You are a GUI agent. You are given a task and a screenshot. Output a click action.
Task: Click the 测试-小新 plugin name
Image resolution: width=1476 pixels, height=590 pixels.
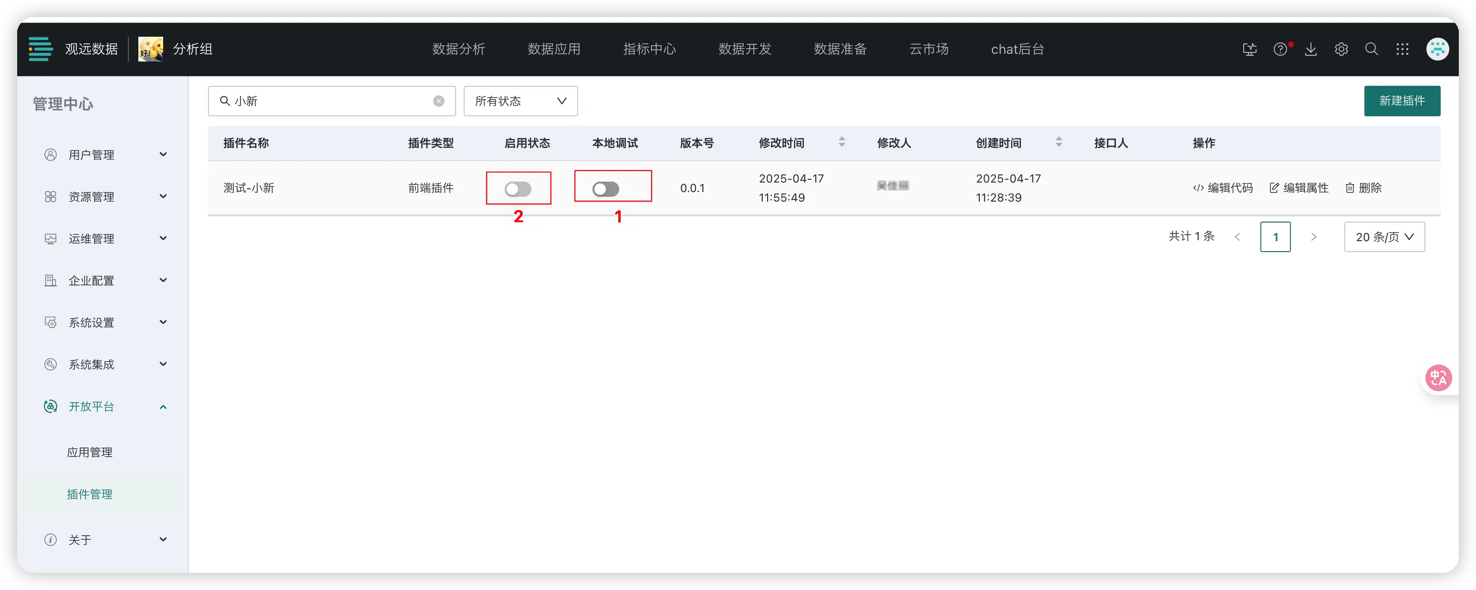tap(249, 188)
